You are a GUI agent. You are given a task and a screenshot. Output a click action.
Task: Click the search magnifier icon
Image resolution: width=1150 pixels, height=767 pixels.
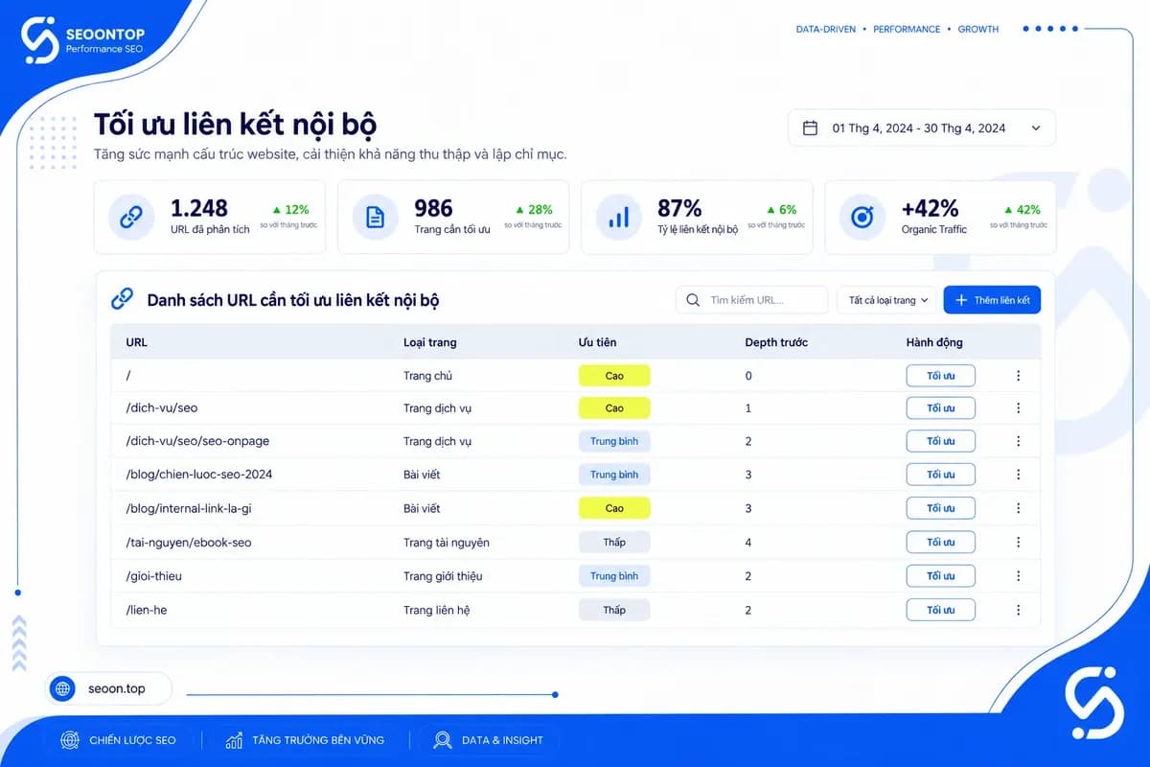(x=693, y=300)
